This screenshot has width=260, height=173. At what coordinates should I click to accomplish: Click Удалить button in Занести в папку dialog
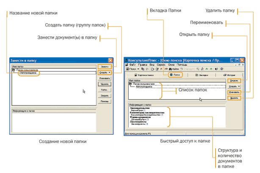[105, 84]
